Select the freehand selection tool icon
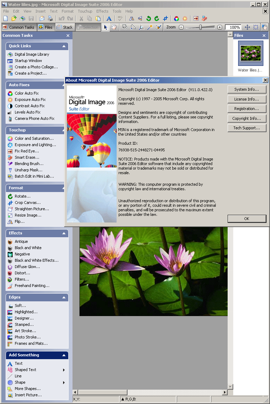 coord(133,27)
